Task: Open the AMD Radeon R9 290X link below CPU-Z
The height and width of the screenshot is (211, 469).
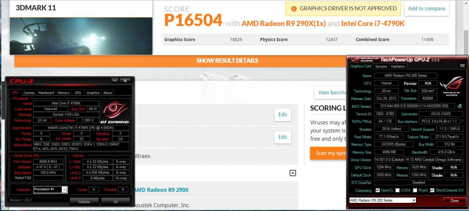Action: (161, 190)
